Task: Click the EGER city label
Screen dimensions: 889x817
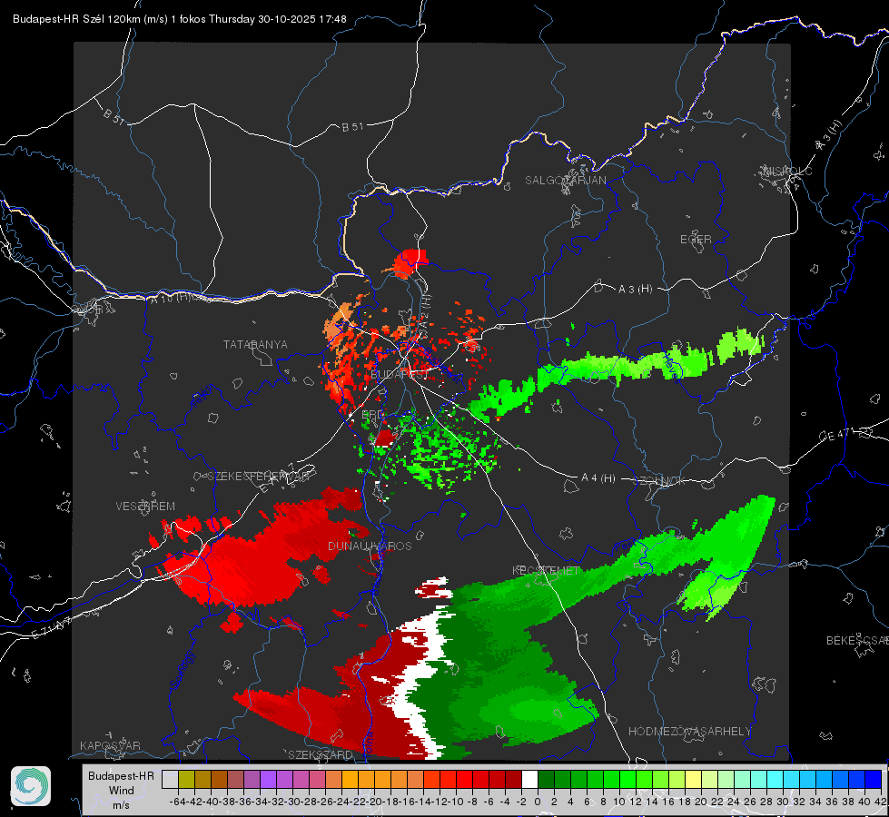Action: tap(696, 240)
